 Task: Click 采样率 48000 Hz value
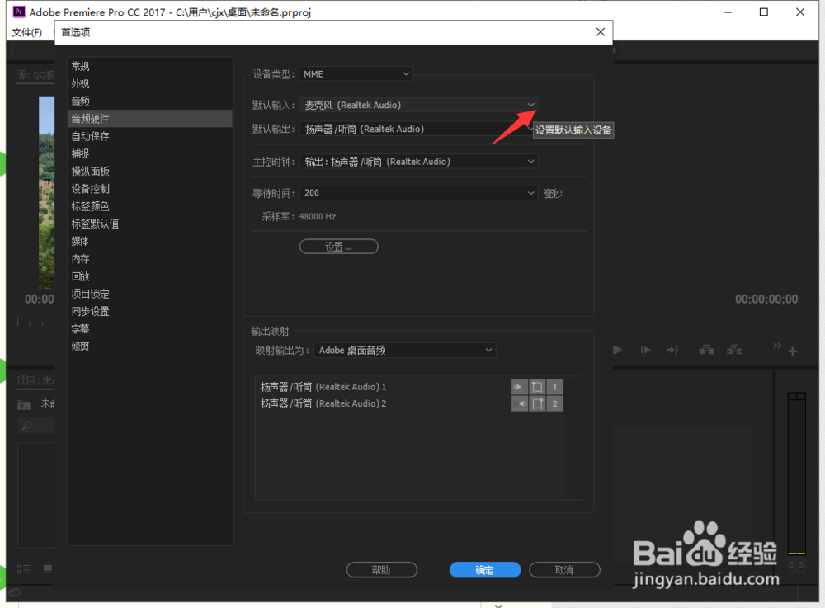click(318, 217)
